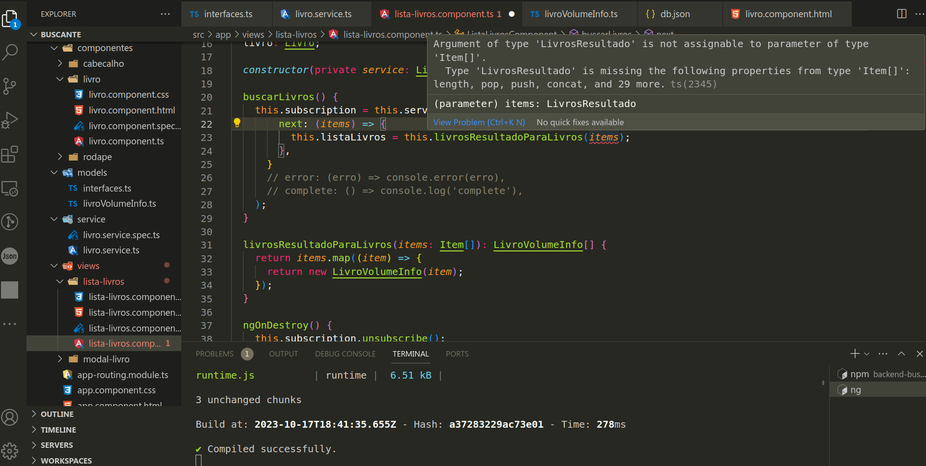Collapse the service folder
Image resolution: width=926 pixels, height=466 pixels.
[x=104, y=219]
